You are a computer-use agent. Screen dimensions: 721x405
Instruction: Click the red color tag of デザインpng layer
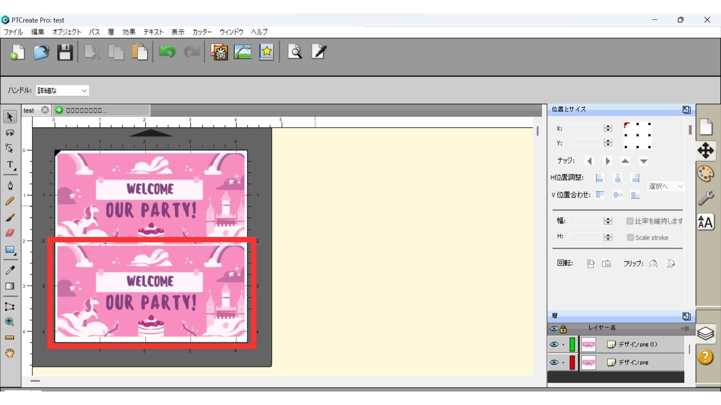point(572,362)
